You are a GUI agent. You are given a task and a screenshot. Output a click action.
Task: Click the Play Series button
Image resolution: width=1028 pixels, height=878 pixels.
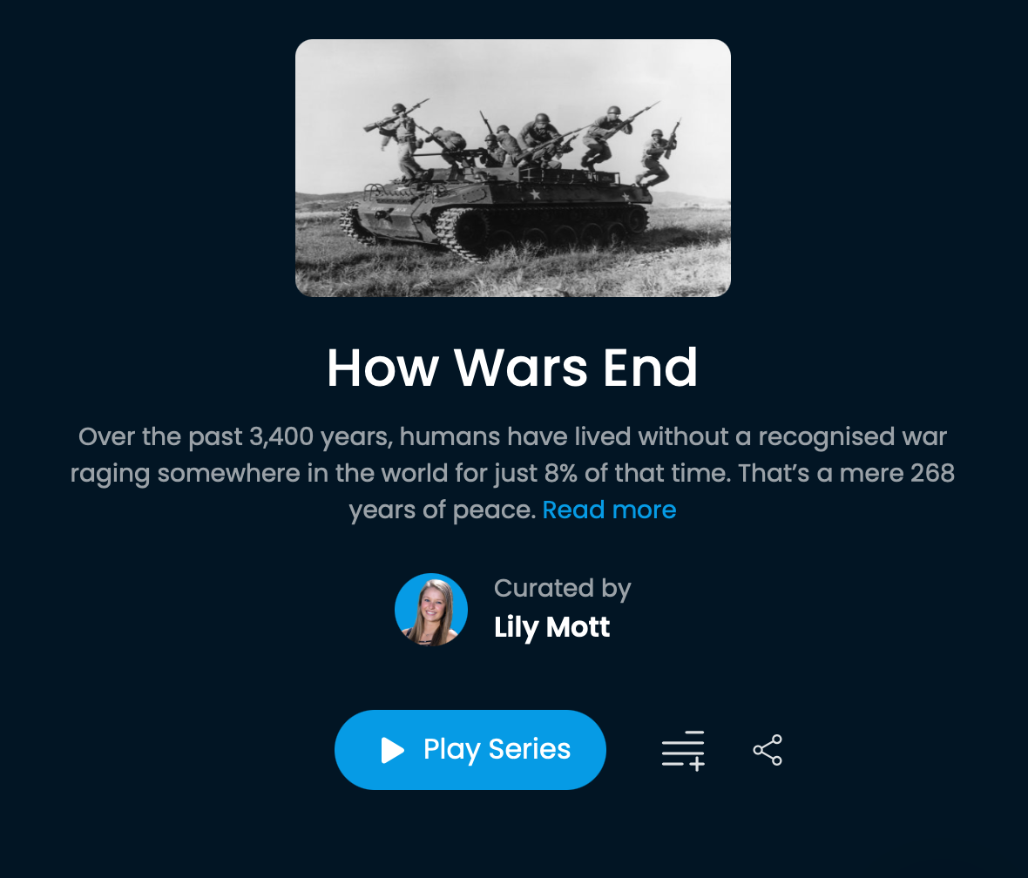(470, 749)
